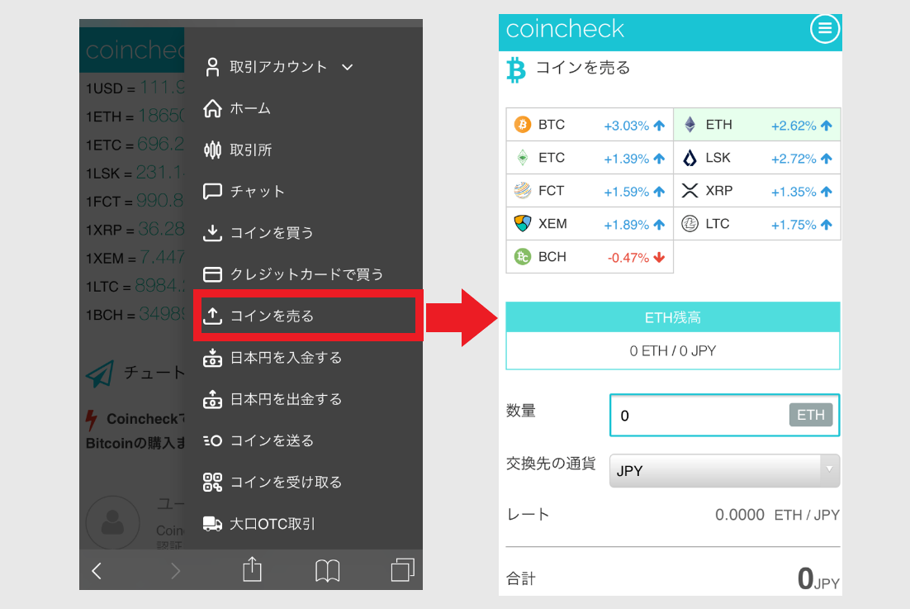Click the QR code icon for コインを受け取る
910x609 pixels.
(212, 482)
